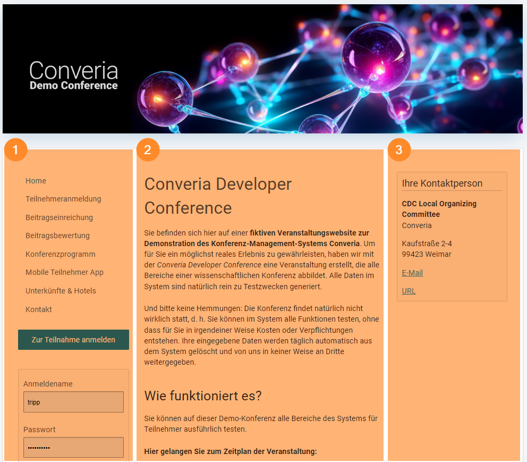Open the Home navigation link
Image resolution: width=527 pixels, height=462 pixels.
pyautogui.click(x=36, y=181)
